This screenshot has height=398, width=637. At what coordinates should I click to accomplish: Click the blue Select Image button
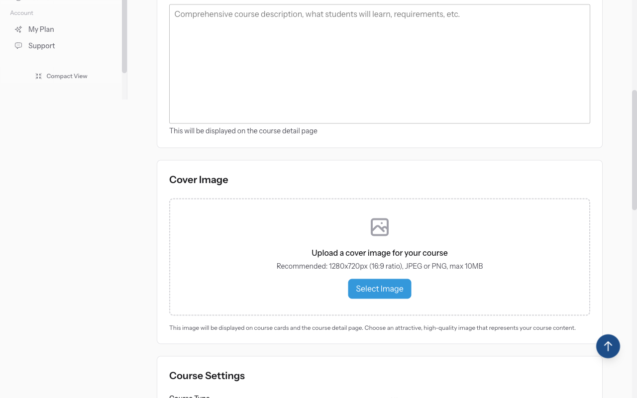379,289
